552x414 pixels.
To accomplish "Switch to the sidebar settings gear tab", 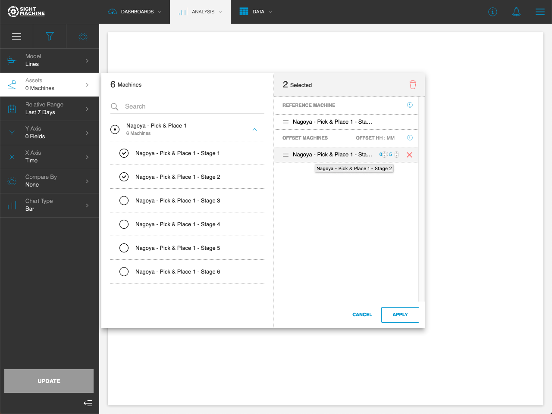I will (83, 36).
